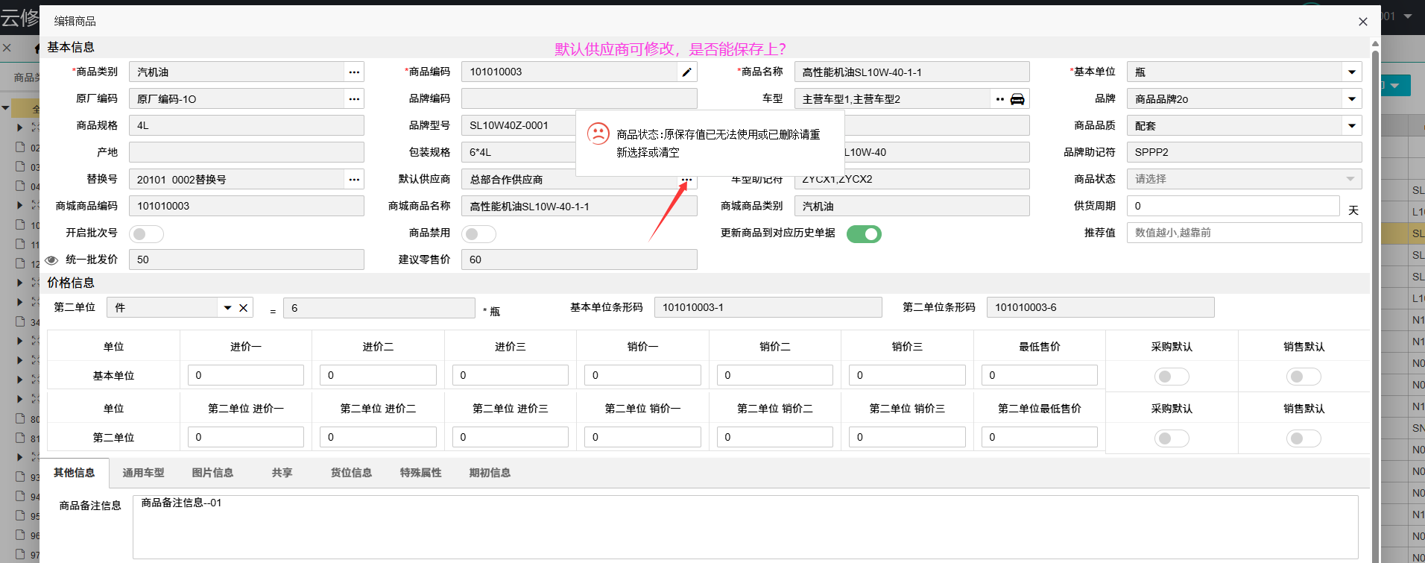Click the 推荐值 input field
The width and height of the screenshot is (1425, 563).
click(1243, 233)
